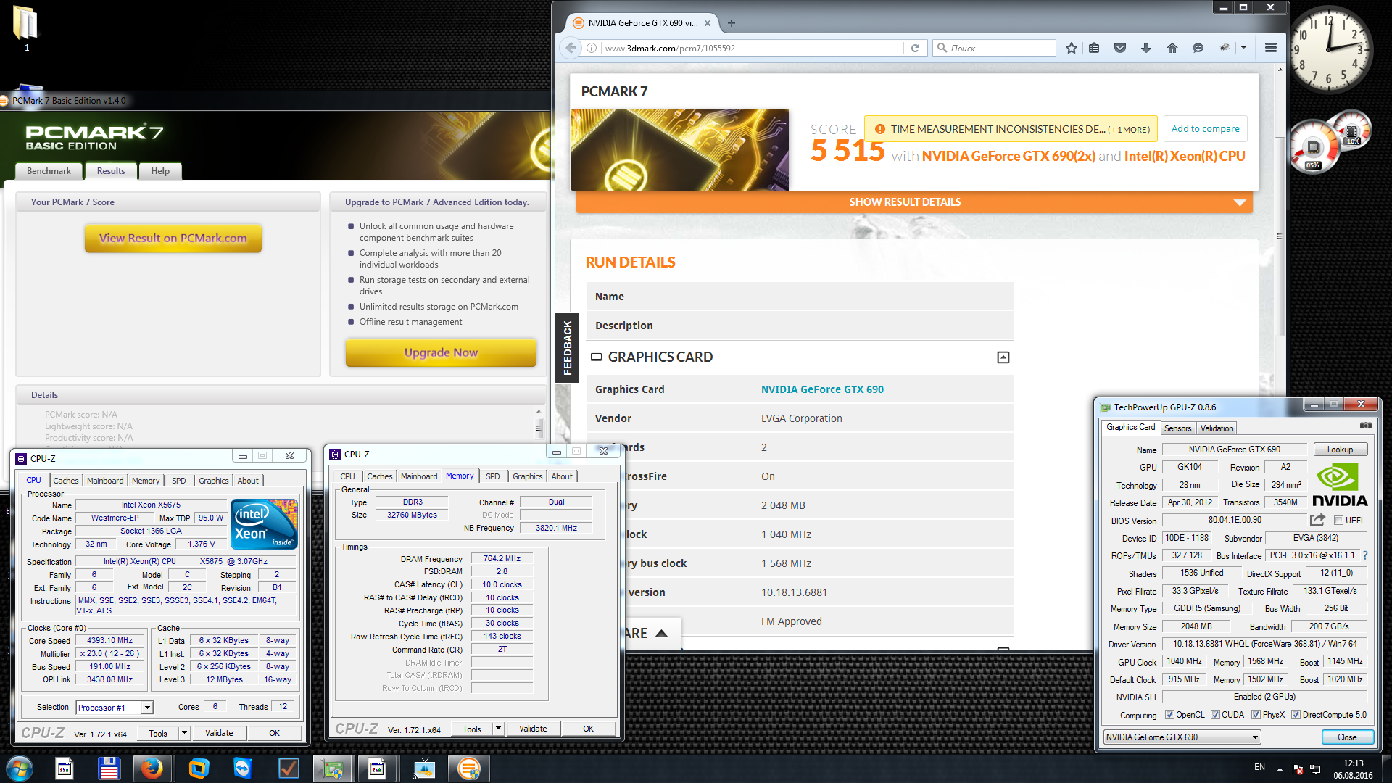Go to Firefox home page icon
This screenshot has width=1392, height=783.
(1172, 48)
